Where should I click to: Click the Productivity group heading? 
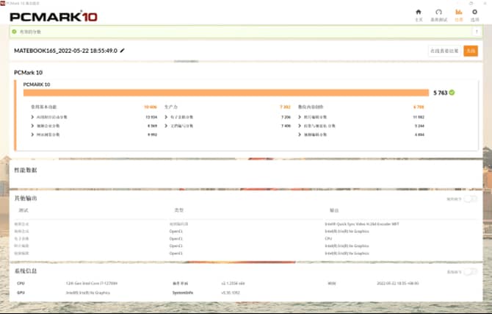171,107
